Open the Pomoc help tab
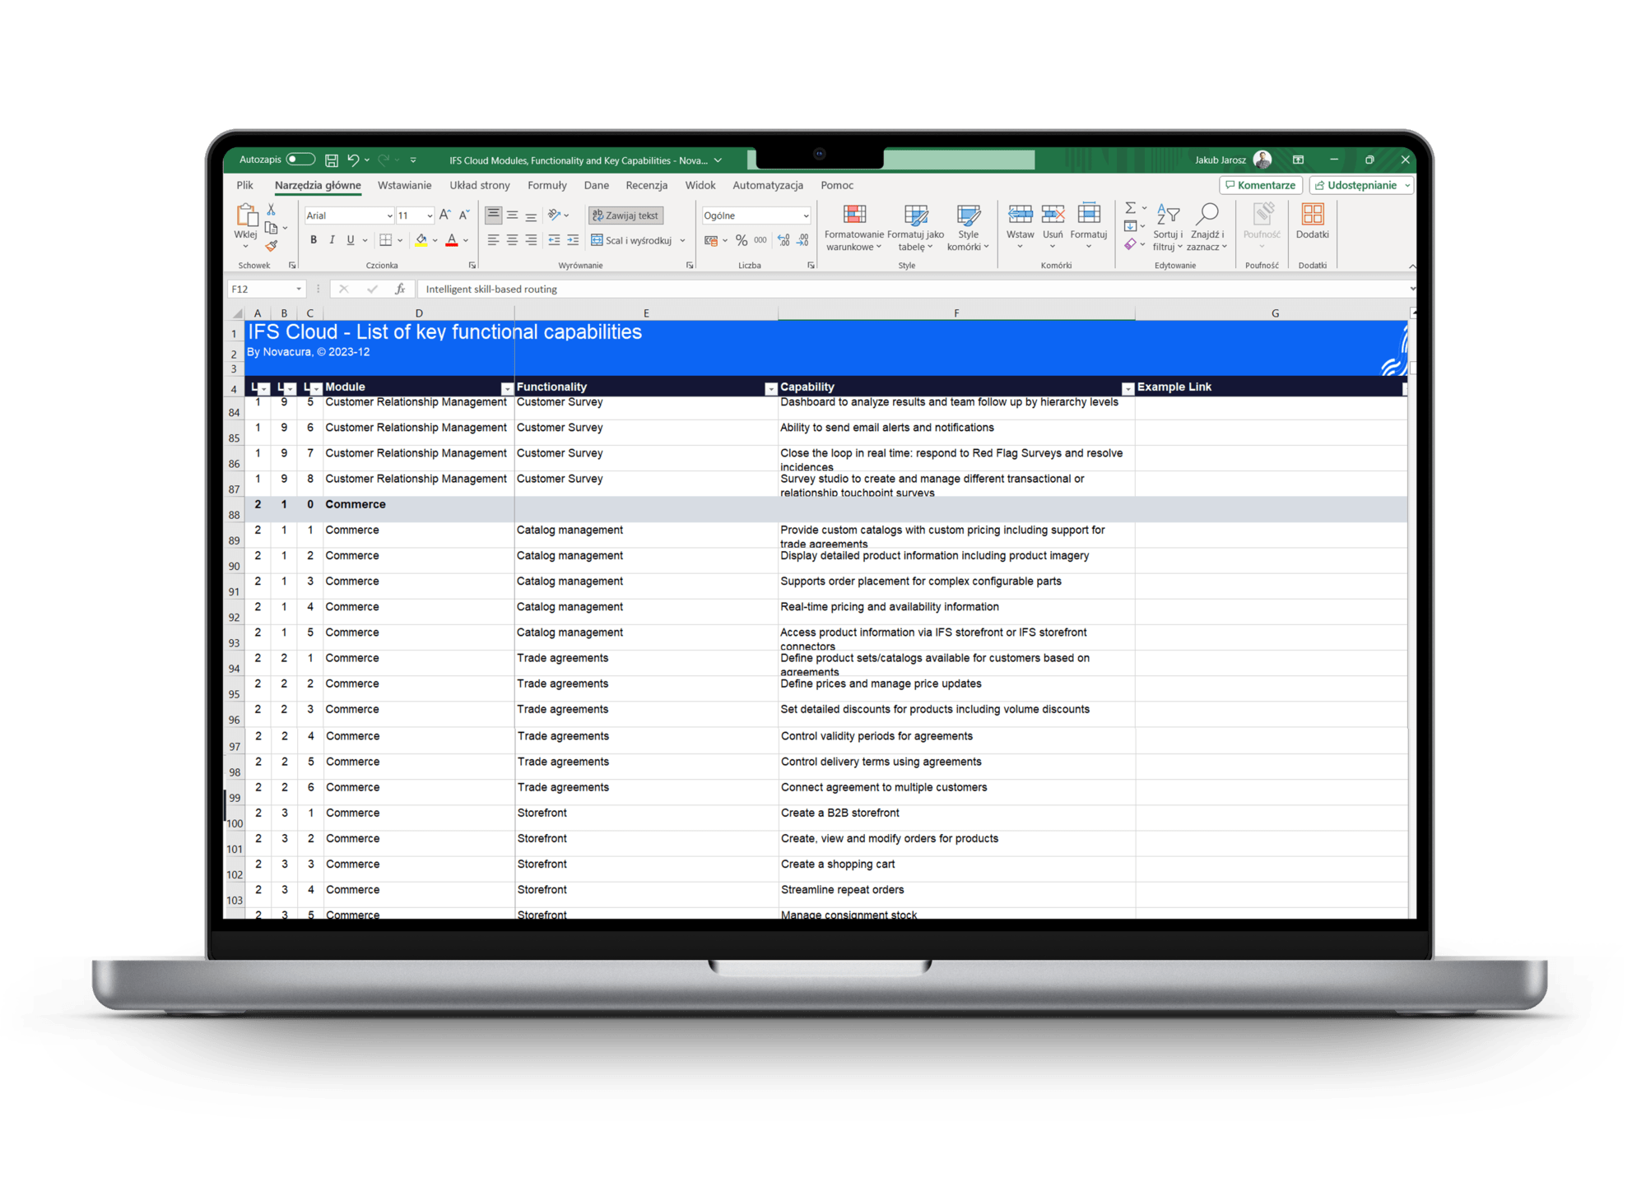Image resolution: width=1646 pixels, height=1177 pixels. pyautogui.click(x=836, y=185)
